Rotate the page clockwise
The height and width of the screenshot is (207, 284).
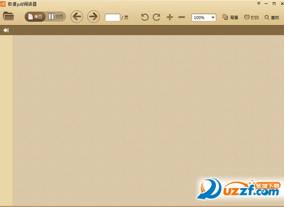pyautogui.click(x=156, y=18)
